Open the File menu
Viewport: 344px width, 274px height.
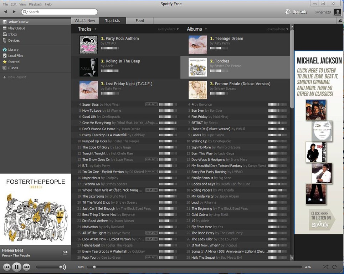pos(5,4)
